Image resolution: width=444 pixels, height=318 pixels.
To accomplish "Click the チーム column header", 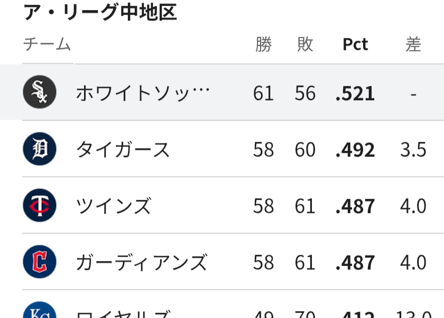I will tap(47, 44).
